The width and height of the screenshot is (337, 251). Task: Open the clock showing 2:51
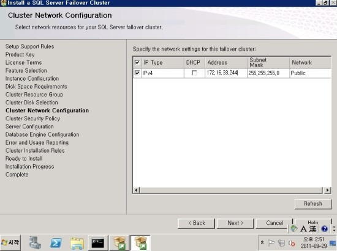pos(314,242)
